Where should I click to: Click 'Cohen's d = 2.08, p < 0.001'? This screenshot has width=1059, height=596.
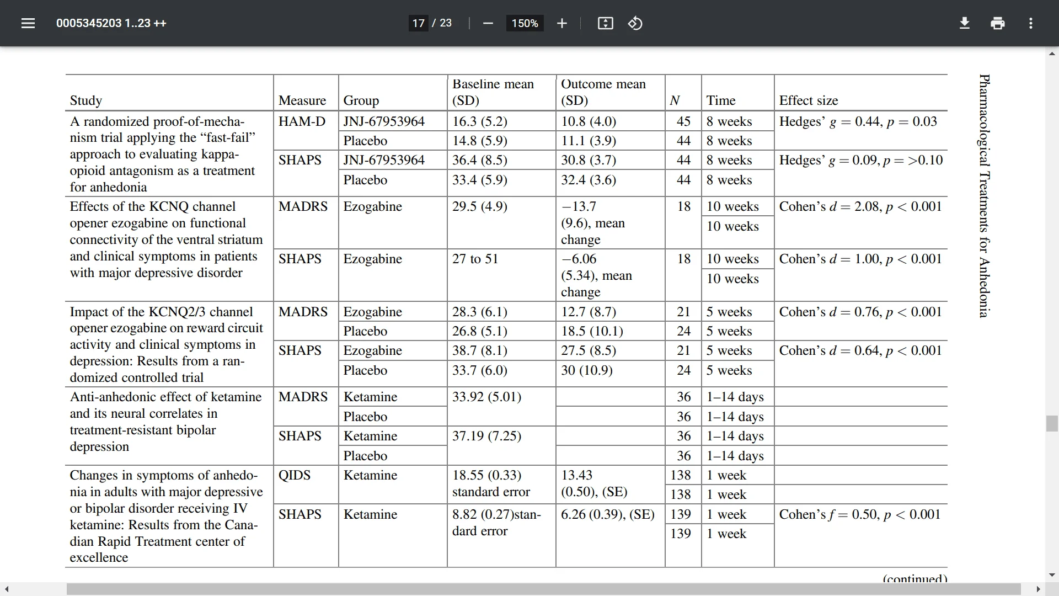click(860, 206)
